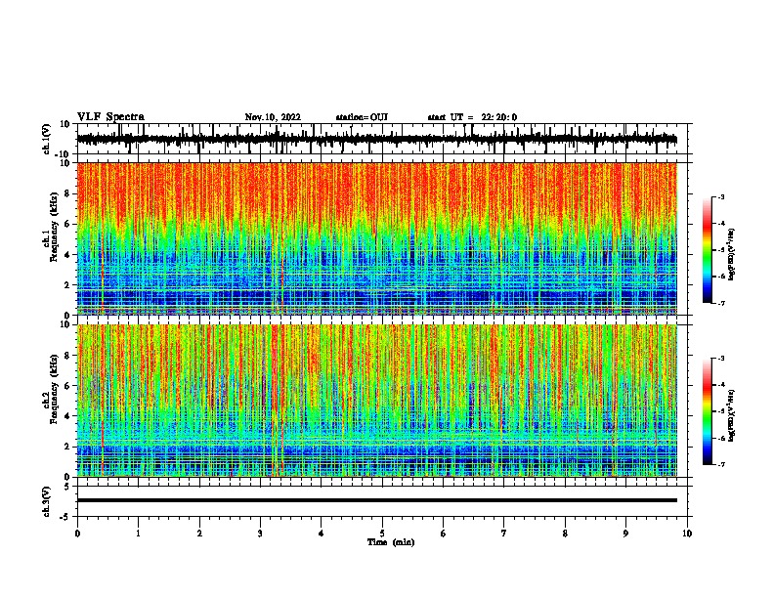774x598 pixels.
Task: Click the "8" kHz tick on ch.1 spectrogram
Action: click(67, 193)
